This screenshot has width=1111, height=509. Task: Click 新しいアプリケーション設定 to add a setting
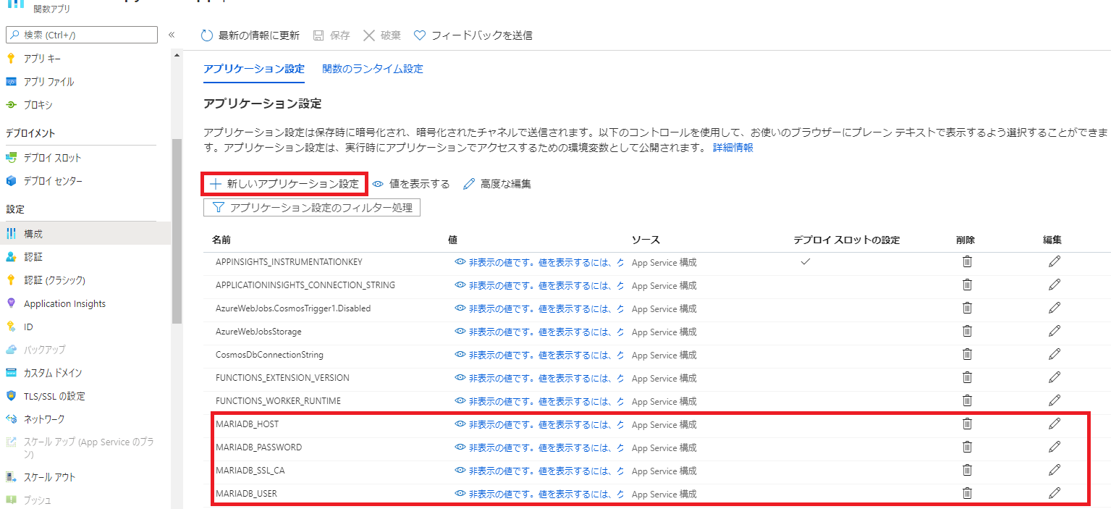(284, 183)
